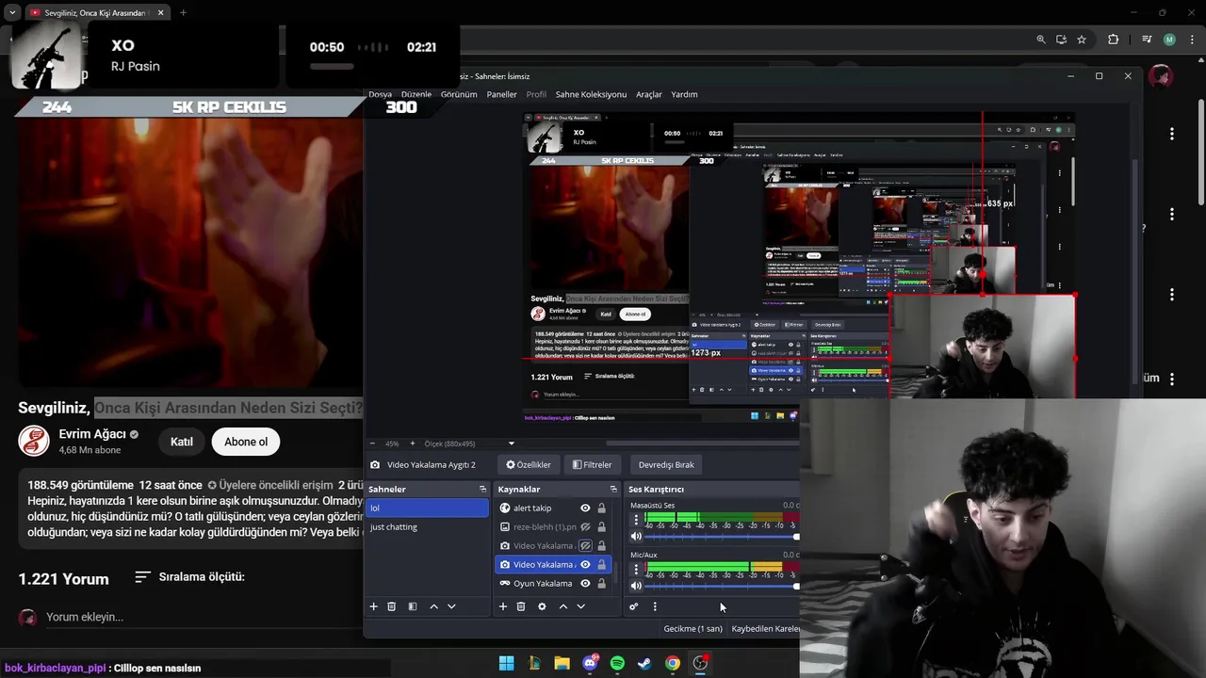Toggle lock on highlighted Video Yakalama source
The width and height of the screenshot is (1206, 678).
point(601,564)
